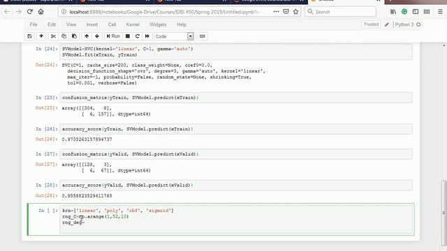
Task: Select the In [24] SVC model cell
Action: 236,52
